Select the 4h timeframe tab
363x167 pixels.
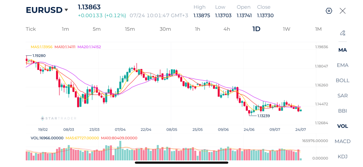227,29
